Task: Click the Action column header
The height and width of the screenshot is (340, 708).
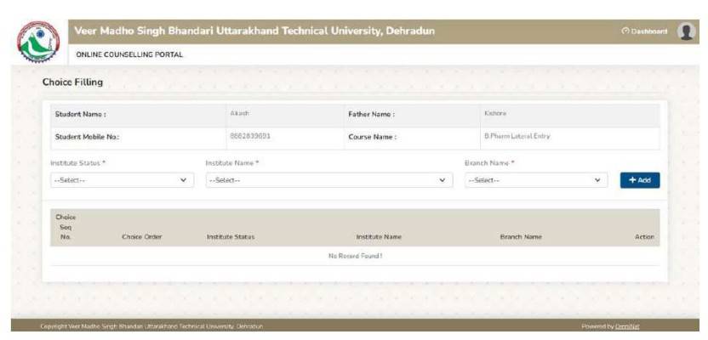Action: tap(644, 237)
